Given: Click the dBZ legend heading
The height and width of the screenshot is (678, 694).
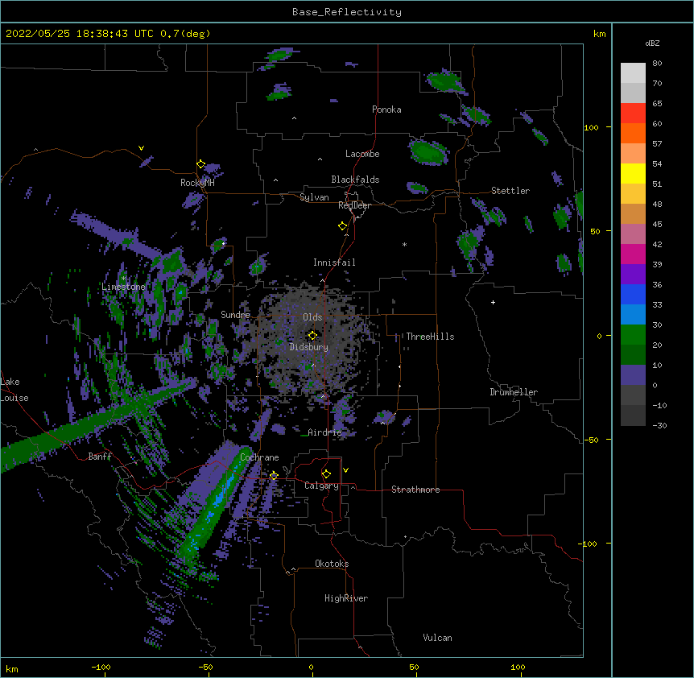Looking at the screenshot, I should [652, 43].
